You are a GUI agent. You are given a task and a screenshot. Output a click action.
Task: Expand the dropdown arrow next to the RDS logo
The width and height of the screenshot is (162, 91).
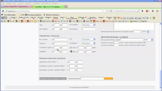[9, 18]
